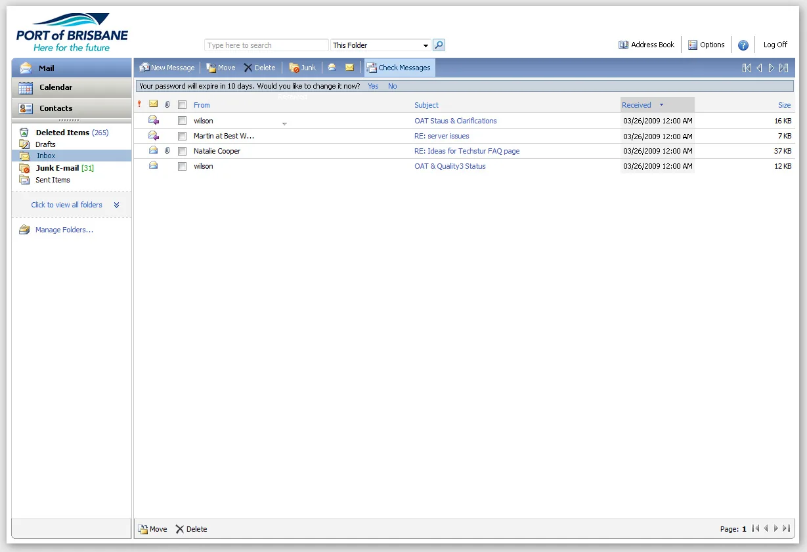Mark selected mail as Junk
Viewport: 807px width, 552px height.
(303, 68)
